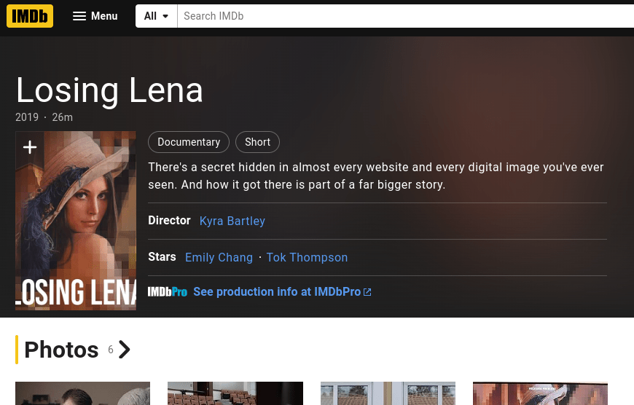Select the Documentary genre chip
This screenshot has height=405, width=634.
coord(189,142)
